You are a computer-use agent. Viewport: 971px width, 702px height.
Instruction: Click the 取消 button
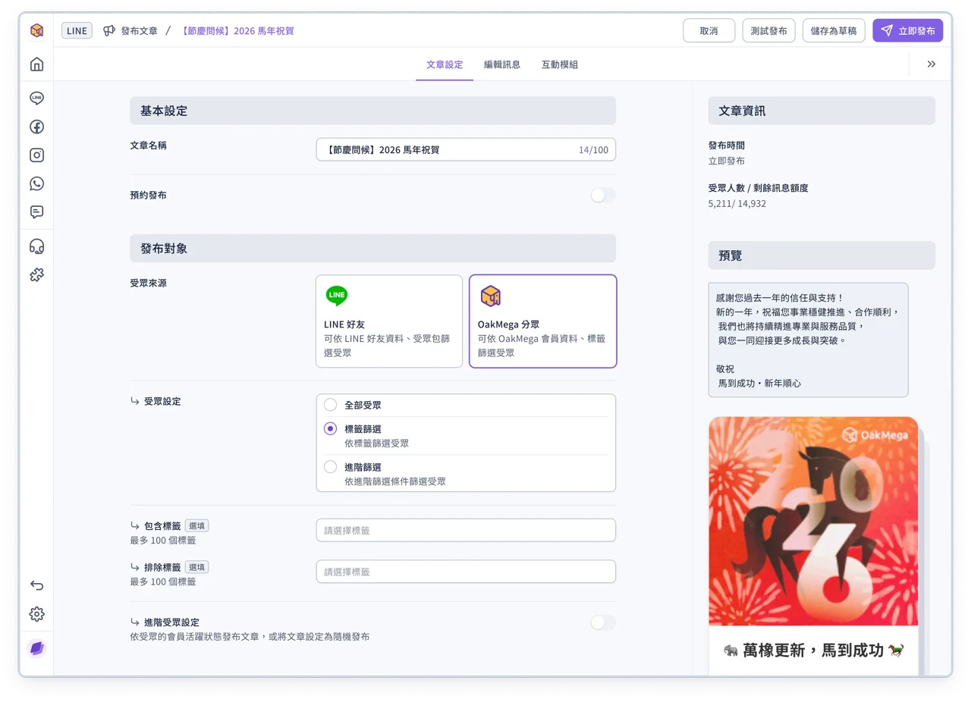[709, 31]
